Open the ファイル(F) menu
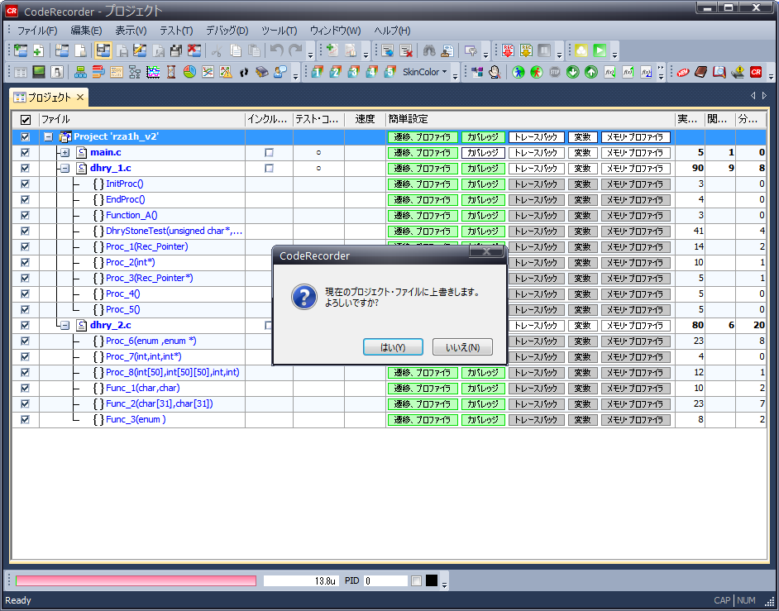 (x=37, y=31)
